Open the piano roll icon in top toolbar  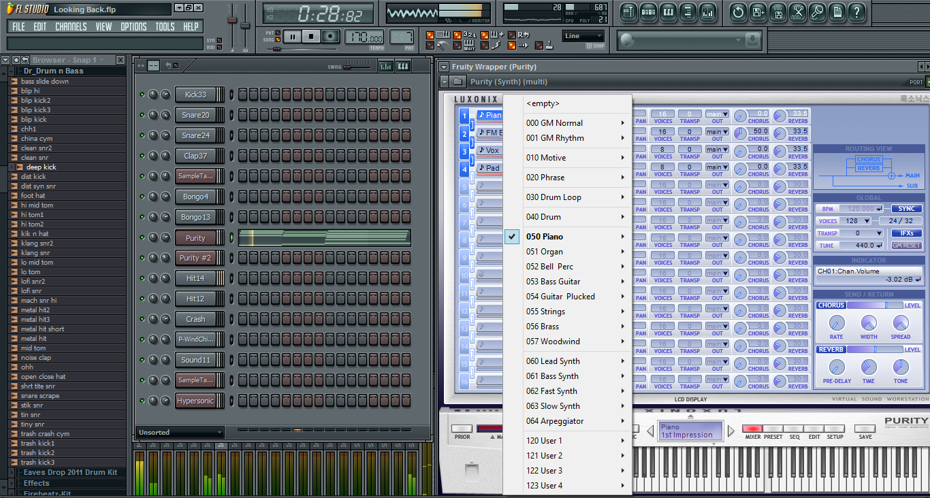(668, 12)
